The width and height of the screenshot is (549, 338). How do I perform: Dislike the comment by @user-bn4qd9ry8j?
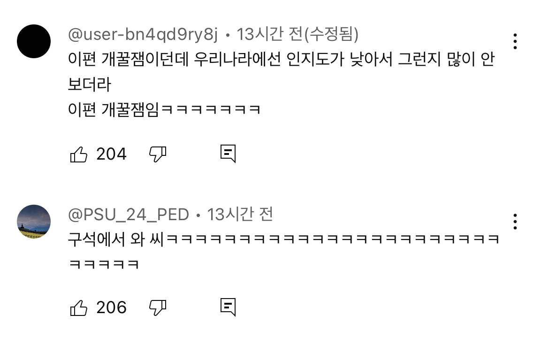click(158, 154)
